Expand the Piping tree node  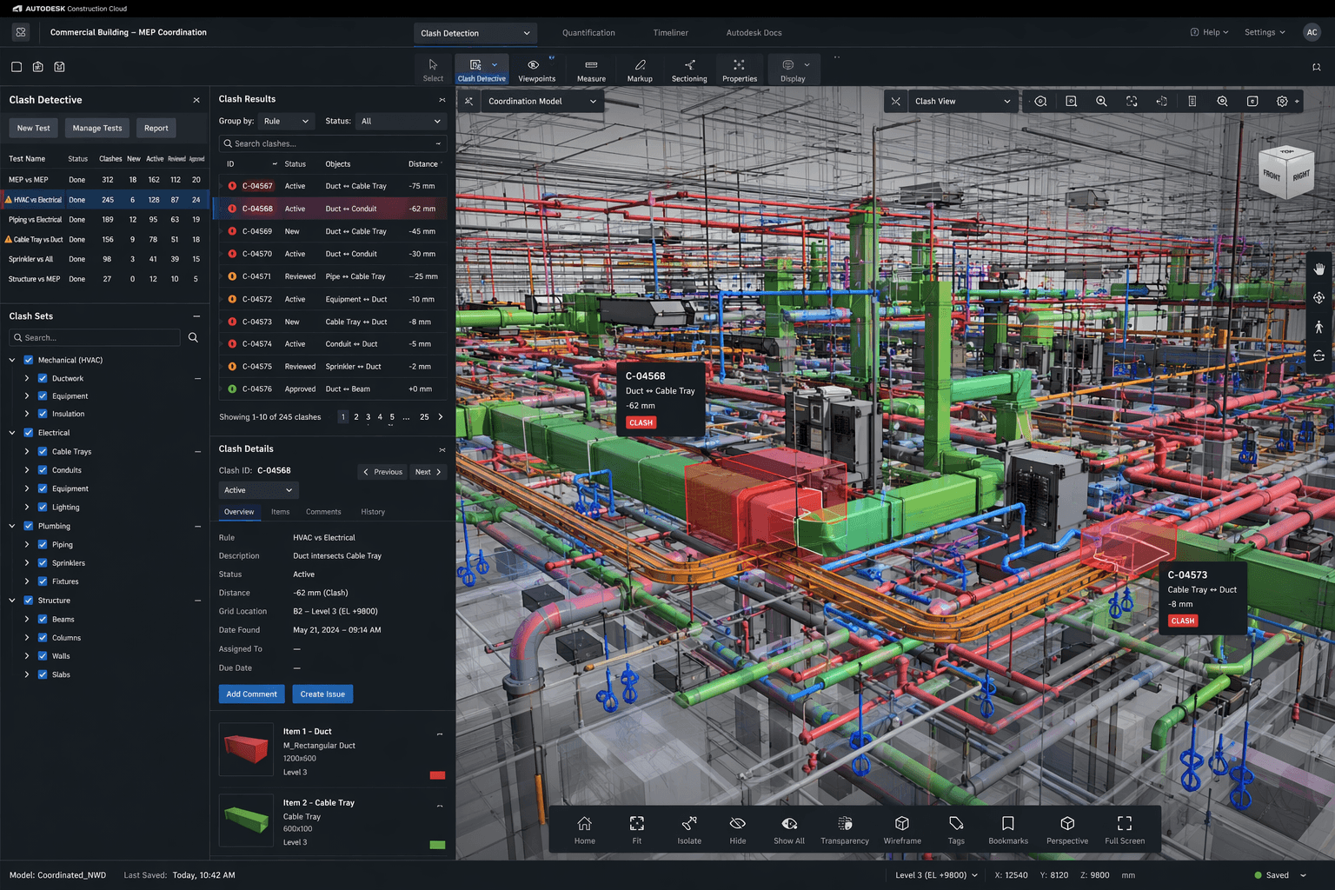(27, 545)
